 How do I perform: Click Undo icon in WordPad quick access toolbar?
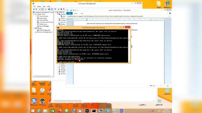74,10
